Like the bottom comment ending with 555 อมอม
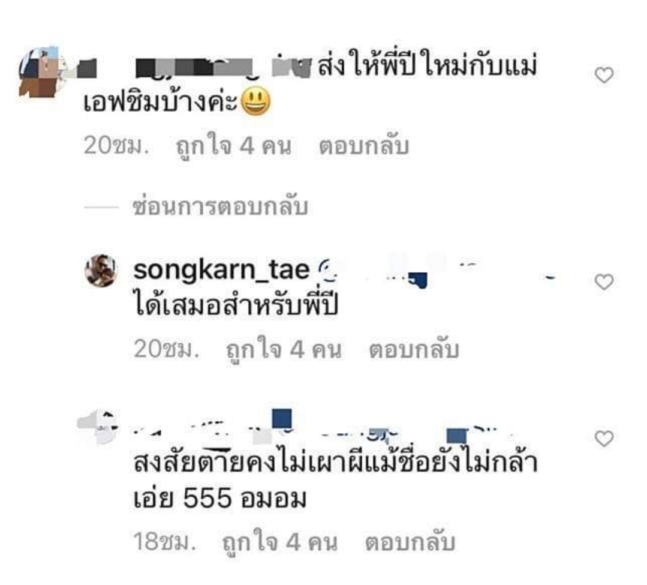647x585 pixels. [x=604, y=439]
